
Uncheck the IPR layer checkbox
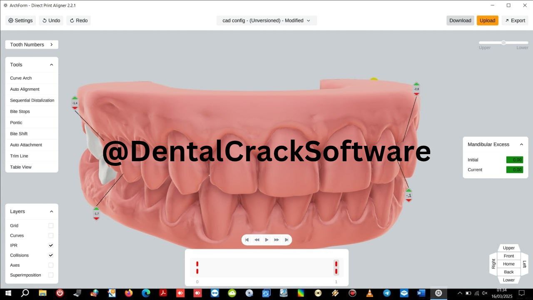[x=51, y=245]
